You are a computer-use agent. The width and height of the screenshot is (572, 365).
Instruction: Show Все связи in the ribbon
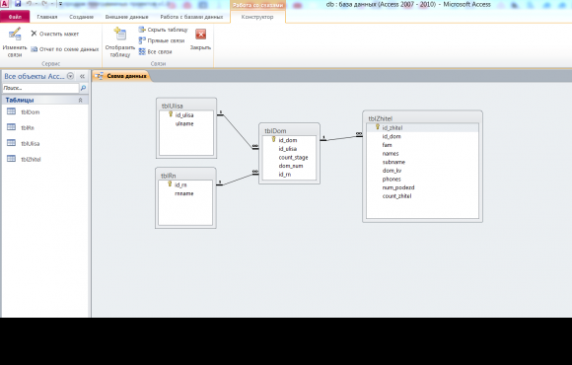click(156, 52)
